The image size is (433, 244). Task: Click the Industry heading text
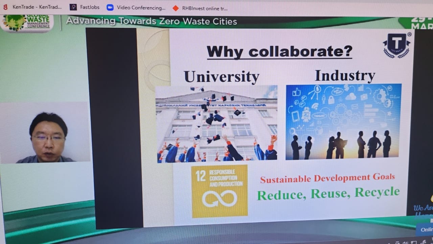coord(345,76)
